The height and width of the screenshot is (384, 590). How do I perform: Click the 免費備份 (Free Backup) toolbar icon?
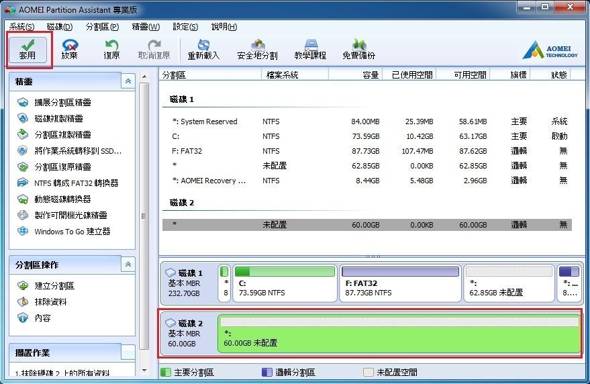tap(359, 50)
